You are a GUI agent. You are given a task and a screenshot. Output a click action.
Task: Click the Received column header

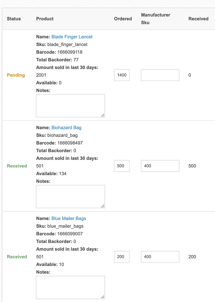pos(199,19)
